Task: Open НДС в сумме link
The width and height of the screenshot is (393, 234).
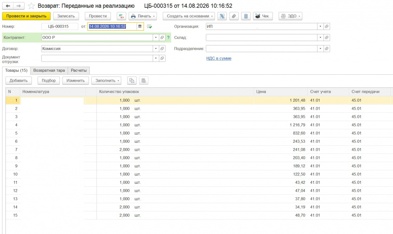Action: (x=219, y=58)
